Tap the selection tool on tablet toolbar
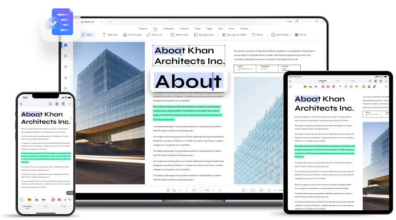The width and height of the screenshot is (396, 220). pyautogui.click(x=291, y=86)
